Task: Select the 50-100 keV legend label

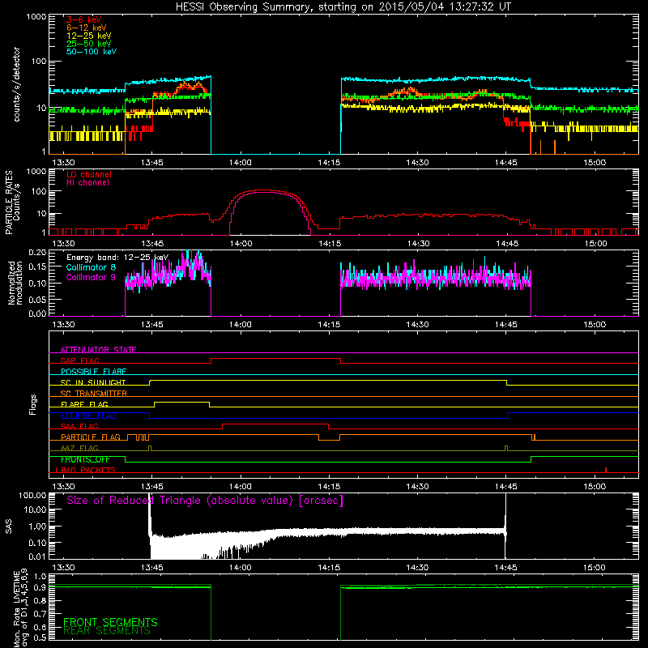Action: point(92,52)
